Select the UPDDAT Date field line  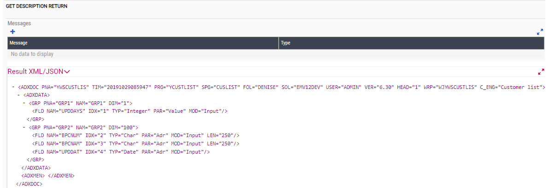tap(121, 151)
